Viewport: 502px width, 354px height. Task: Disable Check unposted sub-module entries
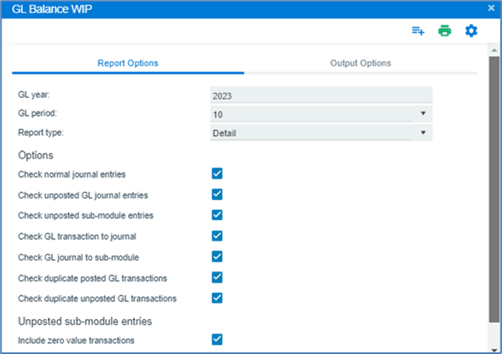click(x=217, y=215)
